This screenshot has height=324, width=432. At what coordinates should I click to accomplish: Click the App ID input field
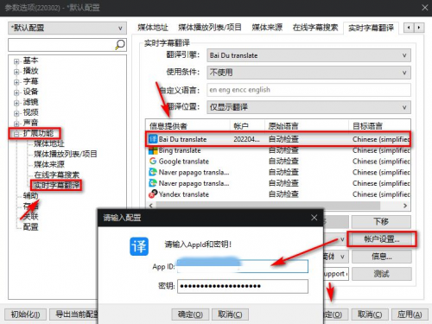pos(243,266)
